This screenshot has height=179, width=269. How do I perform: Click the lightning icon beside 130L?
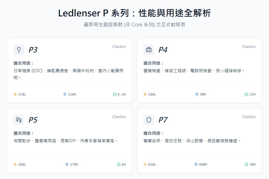15,94
